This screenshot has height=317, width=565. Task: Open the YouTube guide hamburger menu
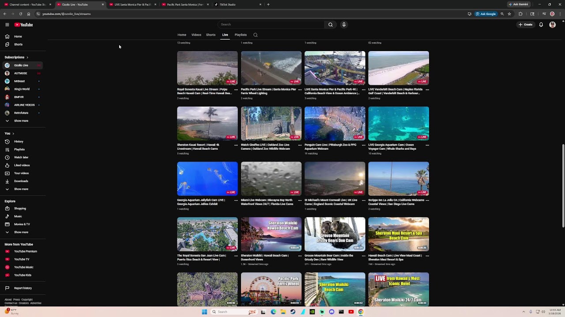point(7,25)
